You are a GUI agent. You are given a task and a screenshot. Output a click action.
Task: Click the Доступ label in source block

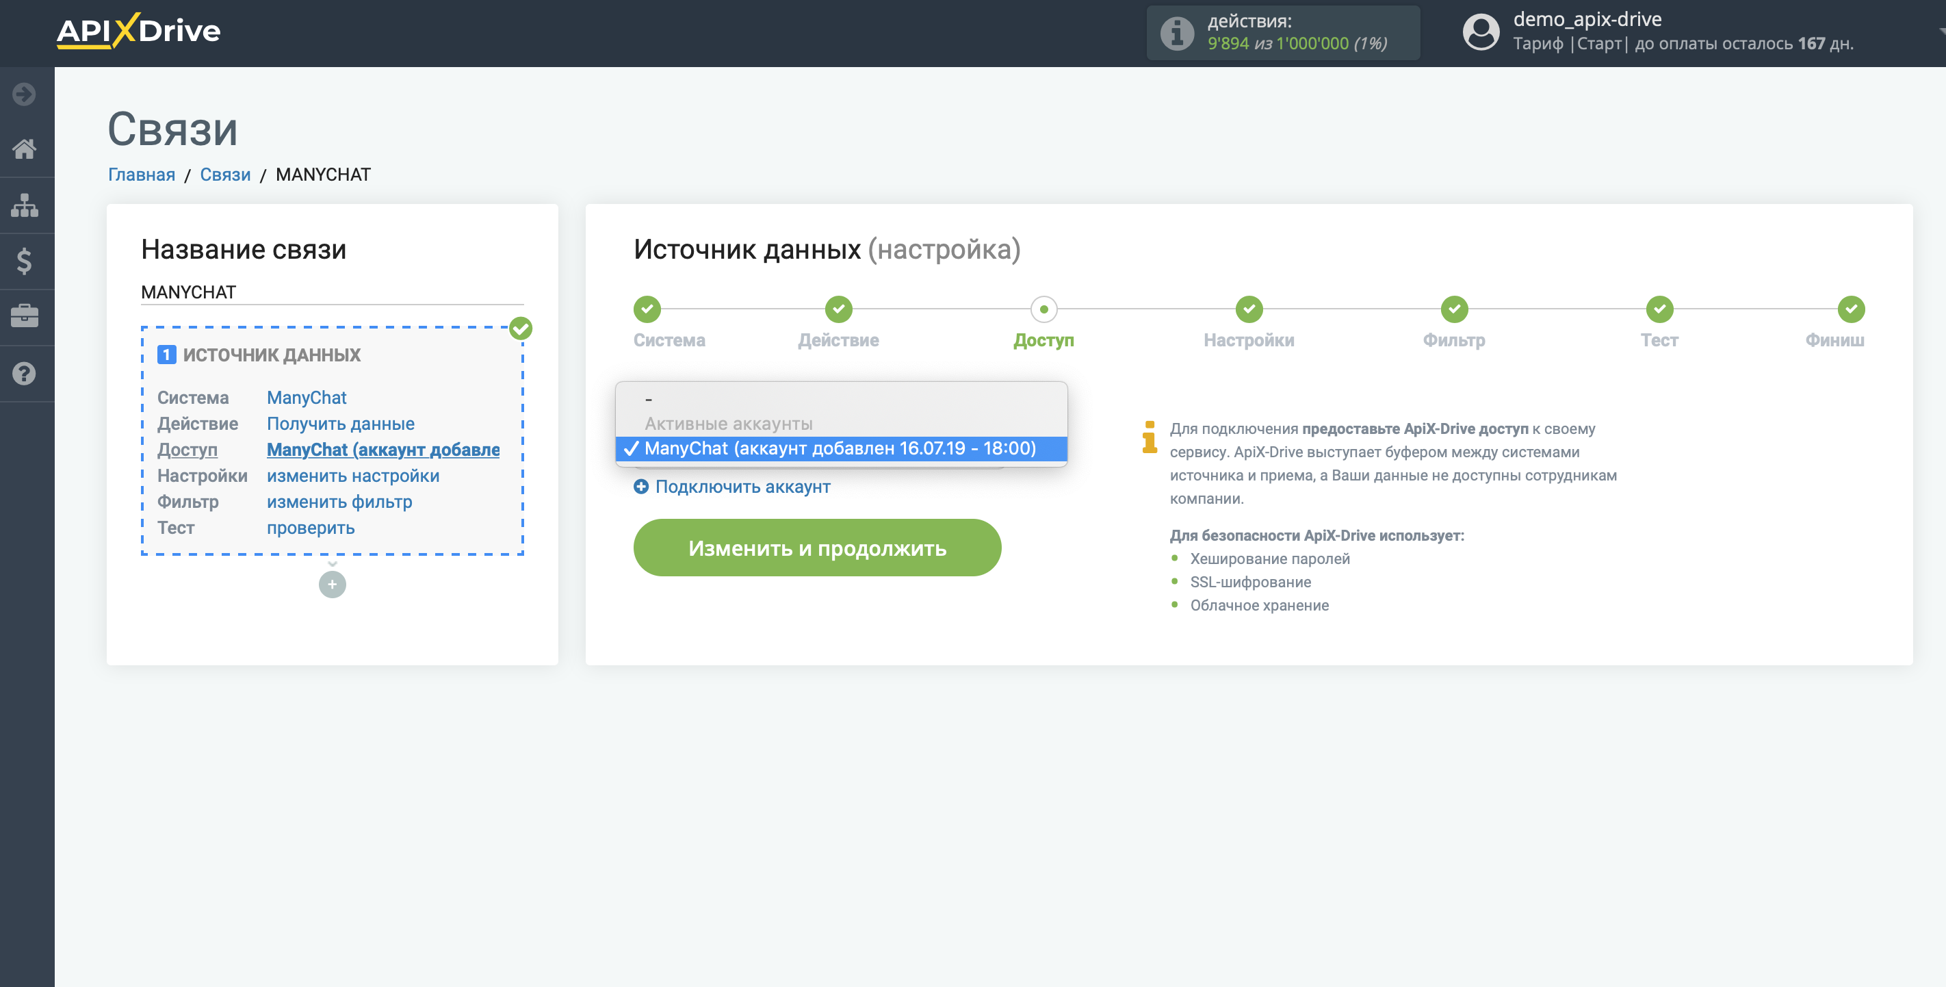click(x=187, y=450)
